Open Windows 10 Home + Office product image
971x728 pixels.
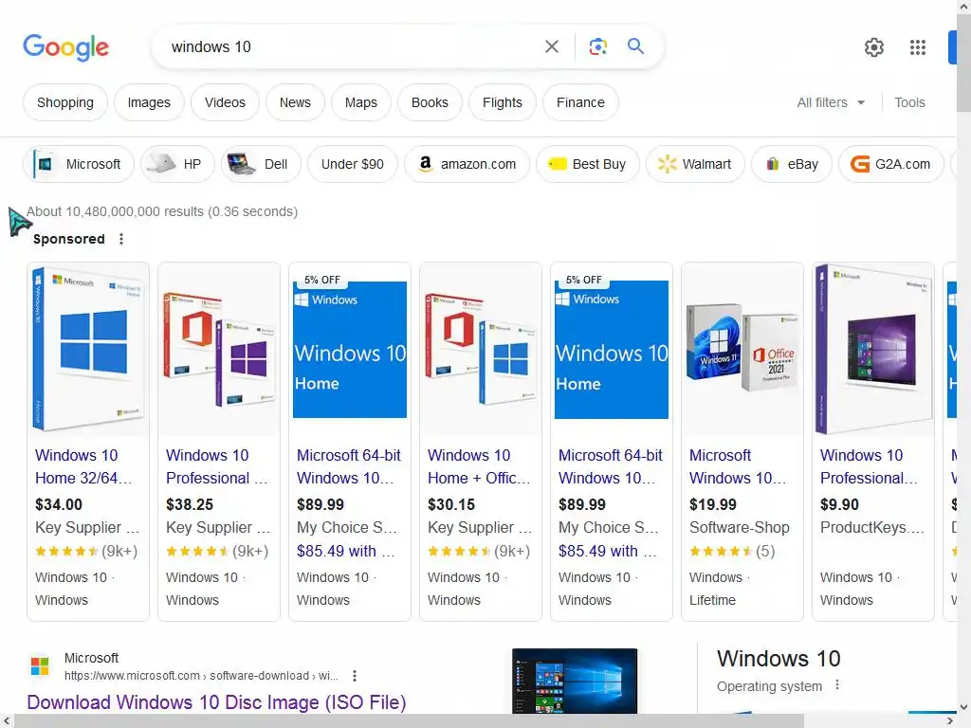tap(481, 349)
